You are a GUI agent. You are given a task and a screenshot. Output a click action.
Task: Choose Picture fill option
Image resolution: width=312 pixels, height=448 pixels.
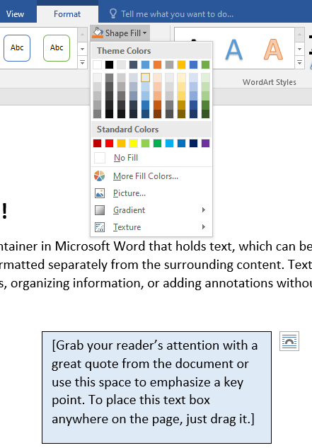[x=151, y=193]
